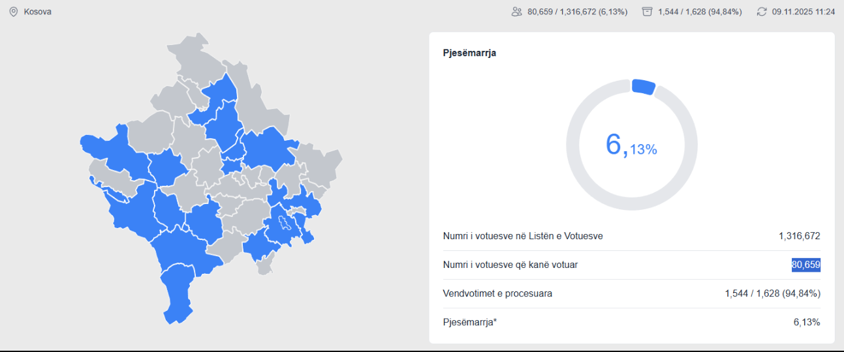Click the blue segment of turnout donut
Image resolution: width=844 pixels, height=352 pixels.
point(643,87)
